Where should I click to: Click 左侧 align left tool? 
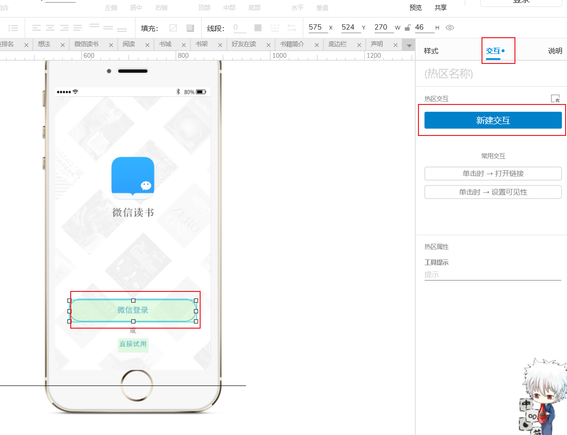(111, 8)
